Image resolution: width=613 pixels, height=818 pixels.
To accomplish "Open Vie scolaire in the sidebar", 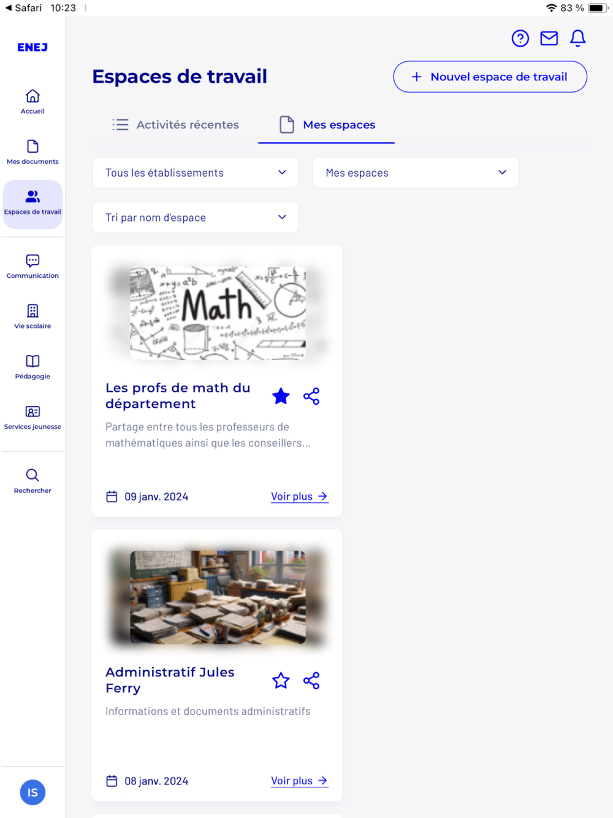I will [x=32, y=317].
